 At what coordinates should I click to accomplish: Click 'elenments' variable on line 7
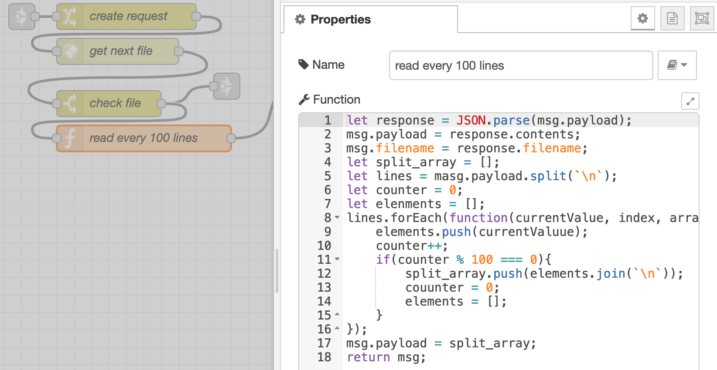click(x=409, y=204)
